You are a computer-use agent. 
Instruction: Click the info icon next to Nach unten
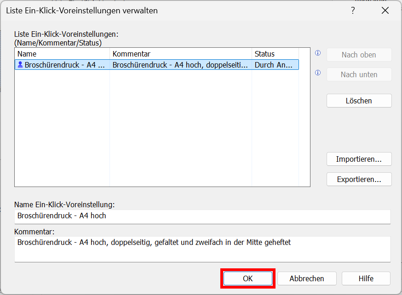(x=317, y=73)
